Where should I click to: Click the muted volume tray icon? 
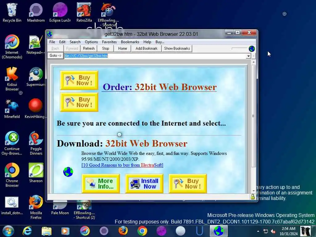(x=273, y=231)
